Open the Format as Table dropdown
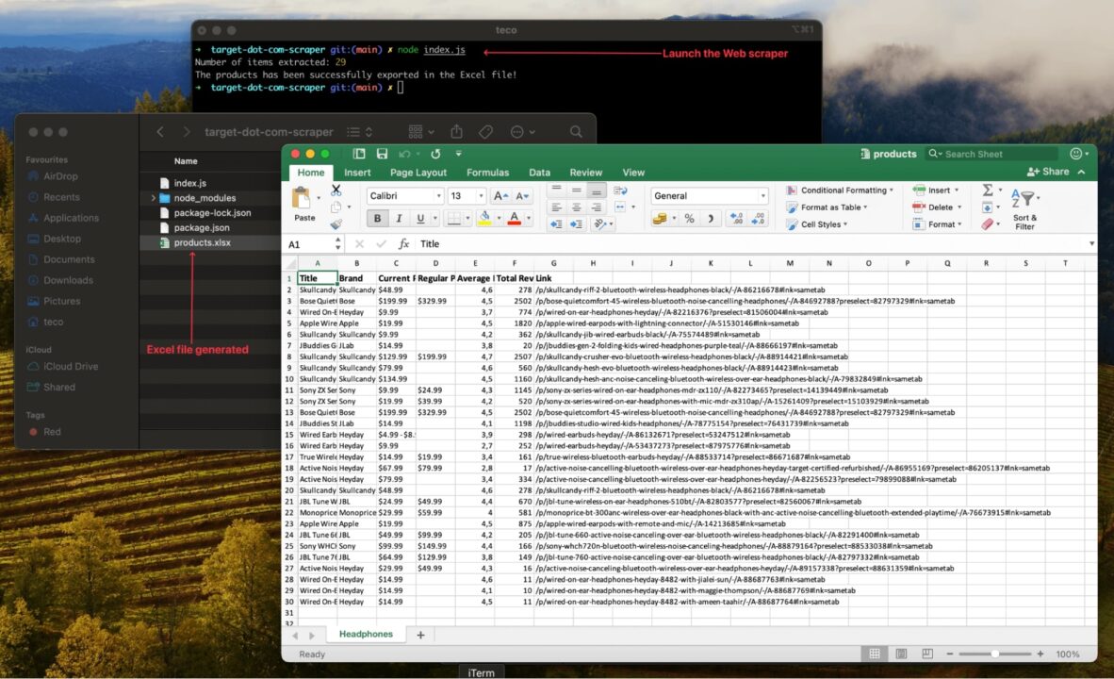The width and height of the screenshot is (1114, 679). tap(827, 207)
